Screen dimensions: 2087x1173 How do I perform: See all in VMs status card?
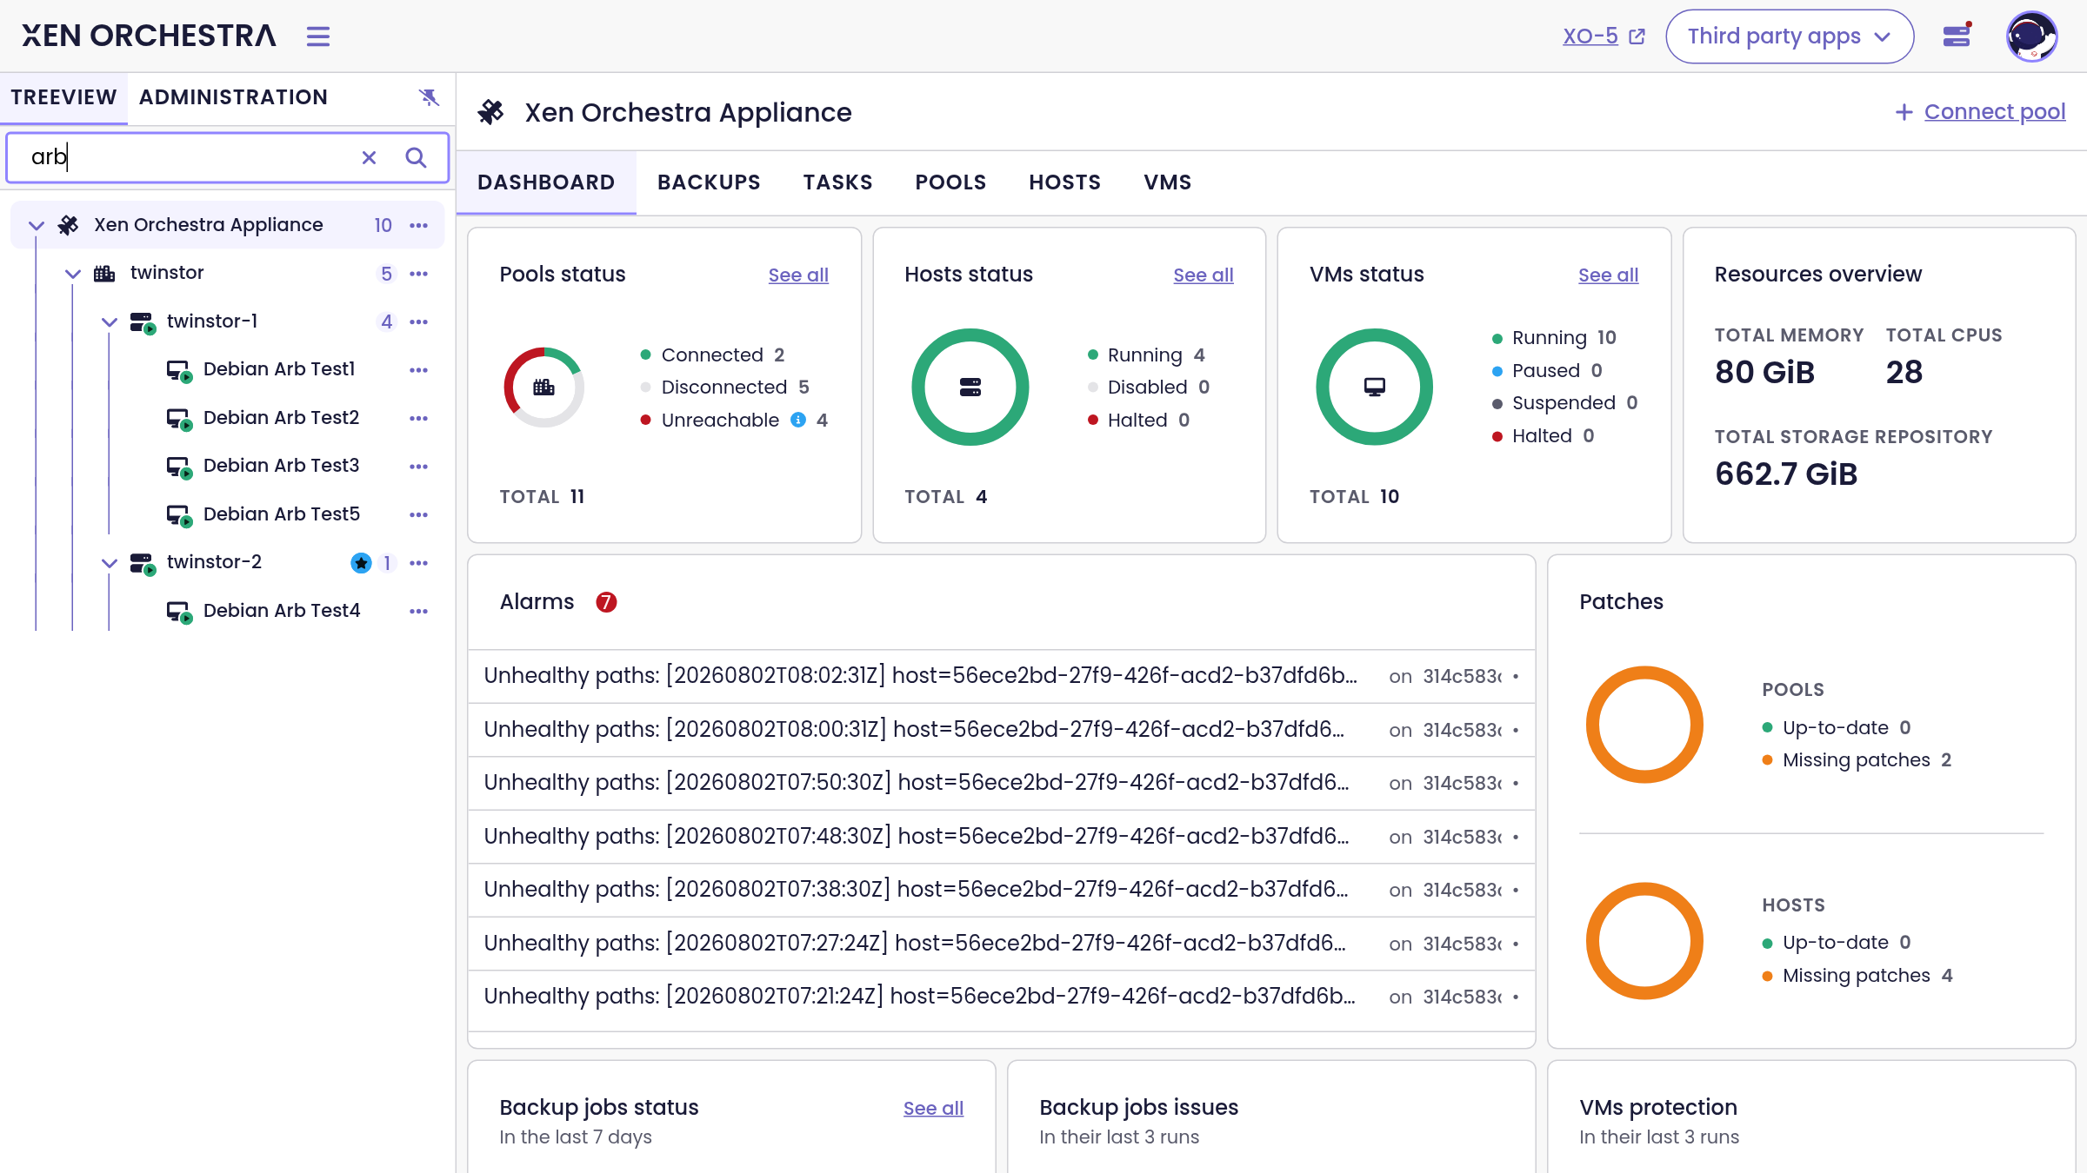(1609, 275)
